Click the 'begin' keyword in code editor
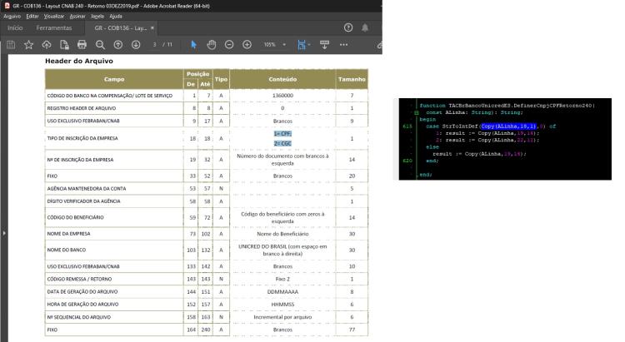The width and height of the screenshot is (625, 342). point(427,120)
